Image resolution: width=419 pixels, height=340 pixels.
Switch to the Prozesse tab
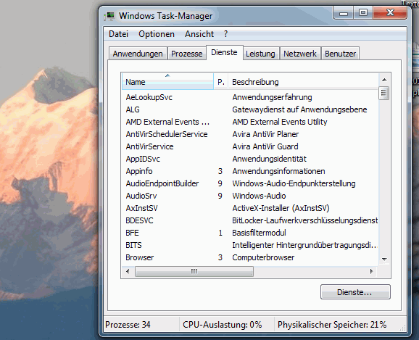(186, 54)
